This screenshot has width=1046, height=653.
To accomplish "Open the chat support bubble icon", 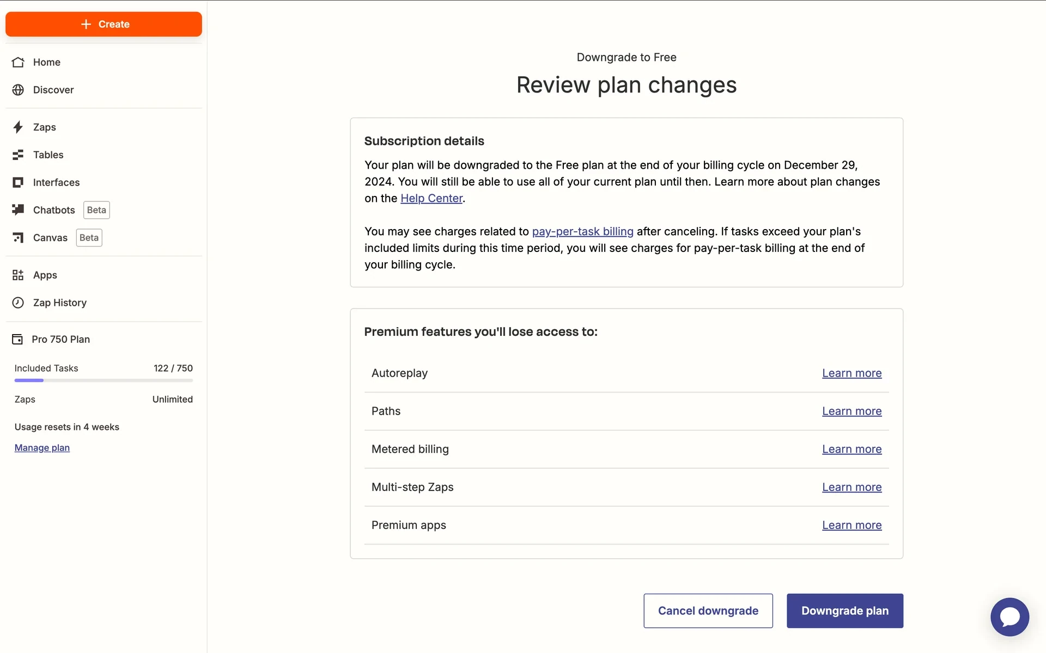I will pyautogui.click(x=1009, y=617).
